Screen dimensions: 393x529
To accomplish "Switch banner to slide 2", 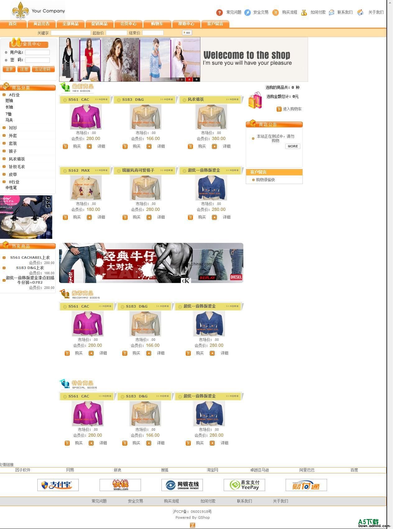I will pyautogui.click(x=189, y=80).
